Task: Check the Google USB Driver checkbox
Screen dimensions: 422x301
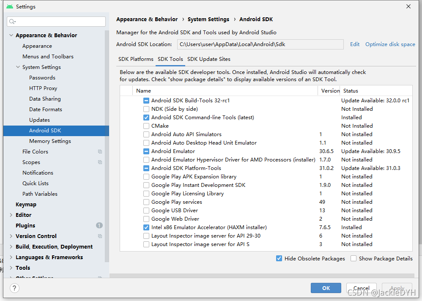Action: [x=146, y=211]
